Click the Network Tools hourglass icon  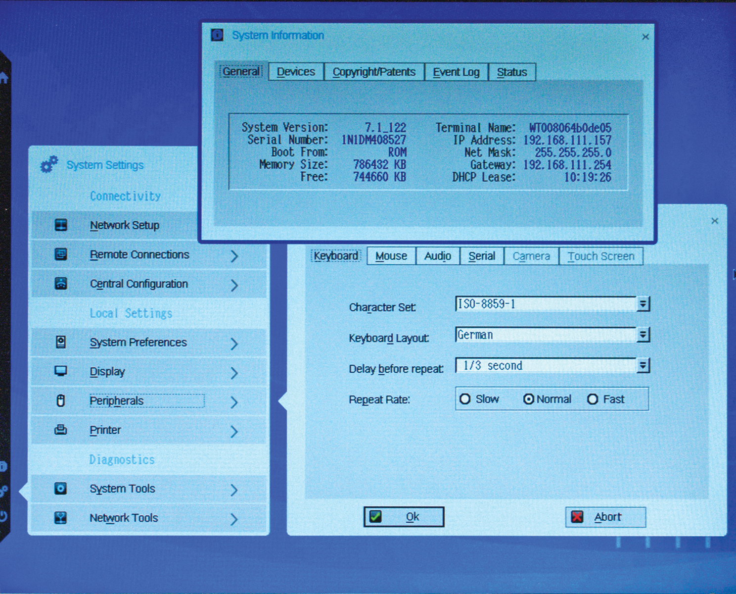(x=60, y=518)
